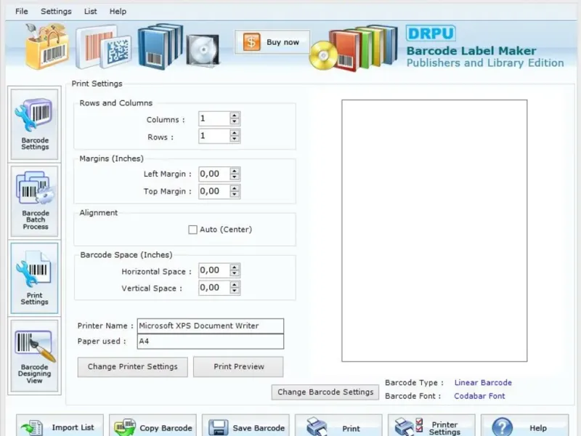
Task: Click the DRPU logo
Action: [431, 33]
